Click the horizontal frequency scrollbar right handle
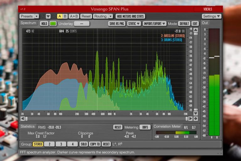This screenshot has height=161, width=241. pos(187,119)
